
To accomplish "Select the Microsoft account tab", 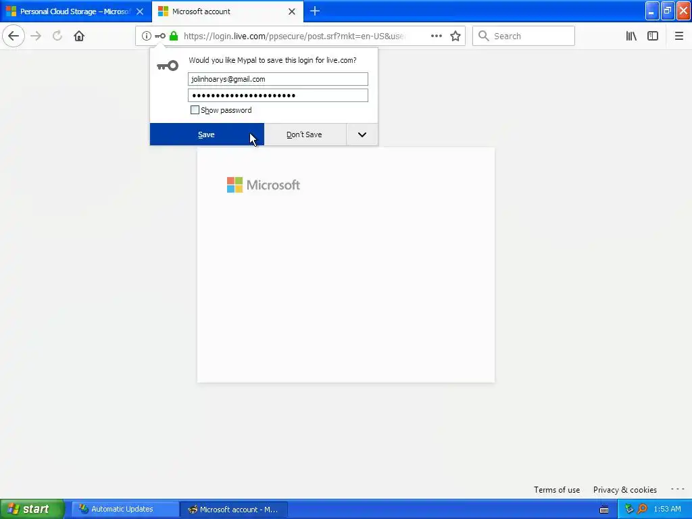I will click(x=228, y=11).
